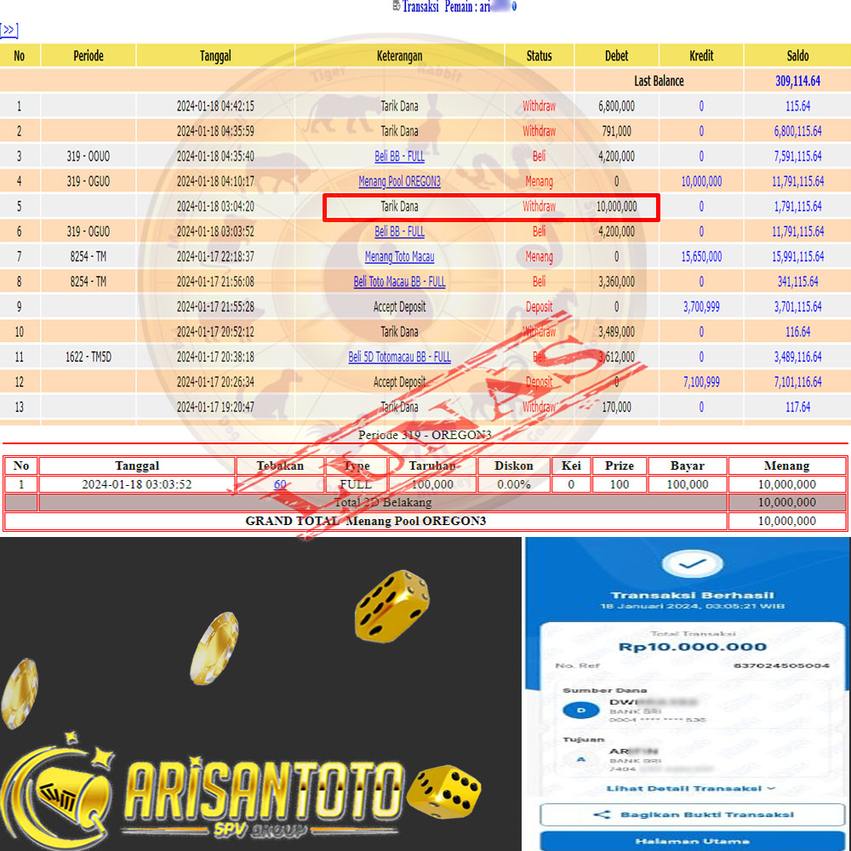Click the saldo value 7,591,115.64
Viewport: 851px width, 851px height.
(x=798, y=157)
